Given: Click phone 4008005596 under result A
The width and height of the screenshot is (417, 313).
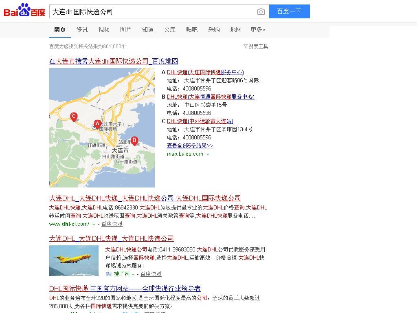Looking at the screenshot, I should click(x=197, y=88).
